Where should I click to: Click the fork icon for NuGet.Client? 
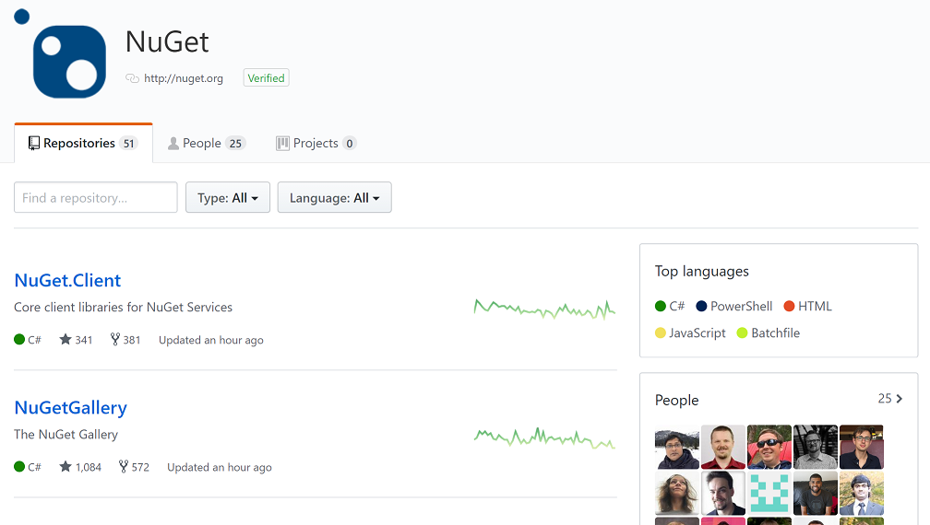pyautogui.click(x=115, y=339)
